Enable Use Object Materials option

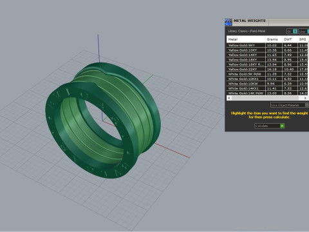(290, 105)
